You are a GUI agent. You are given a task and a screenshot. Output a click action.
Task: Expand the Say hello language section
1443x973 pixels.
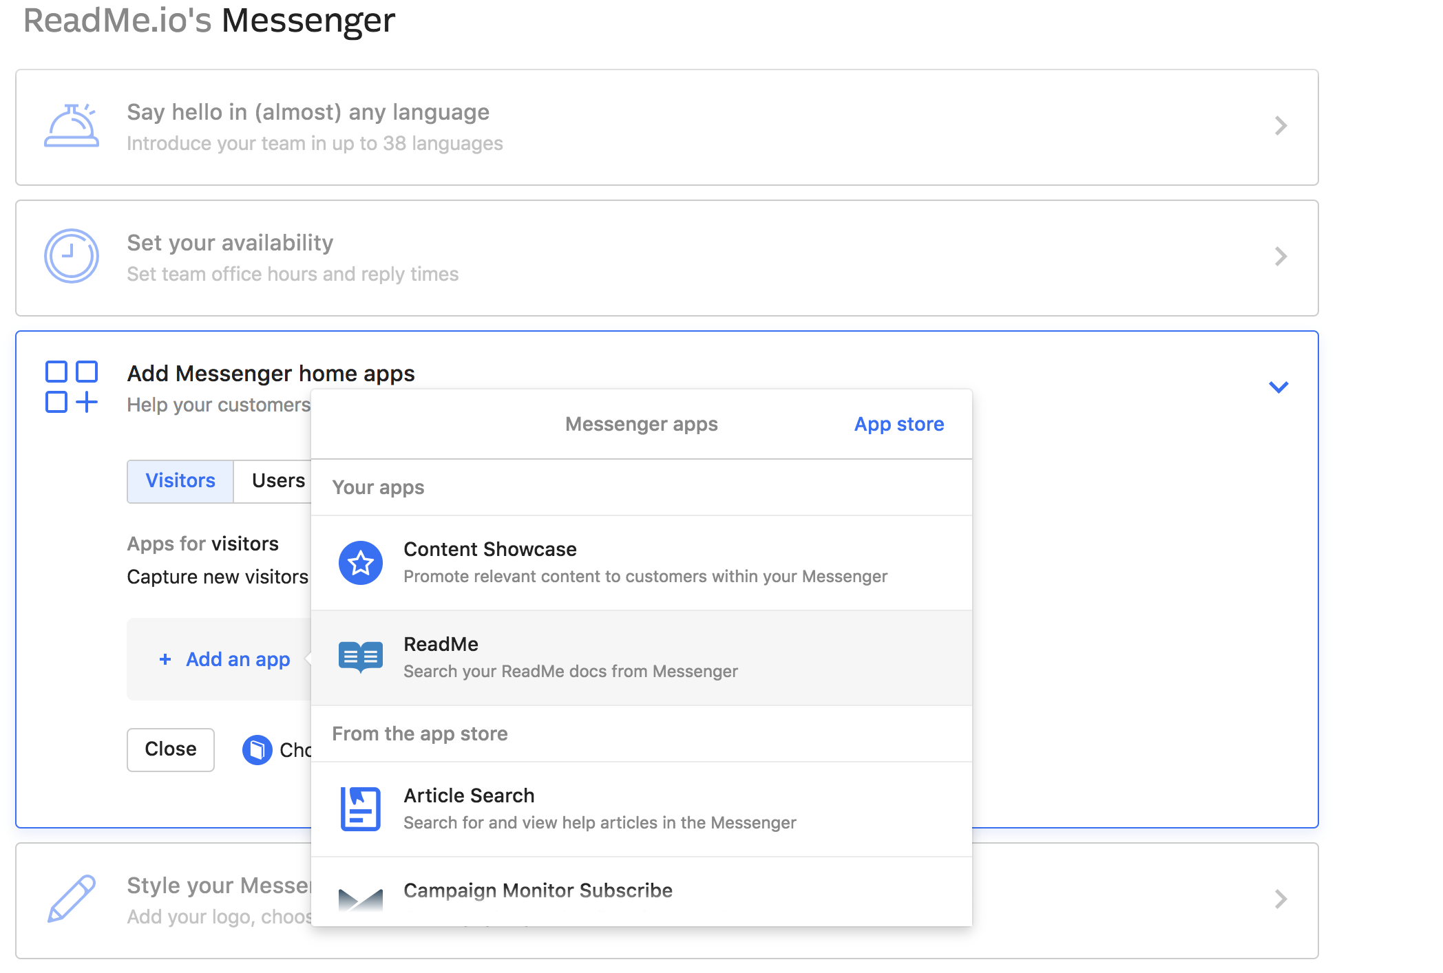[1280, 126]
